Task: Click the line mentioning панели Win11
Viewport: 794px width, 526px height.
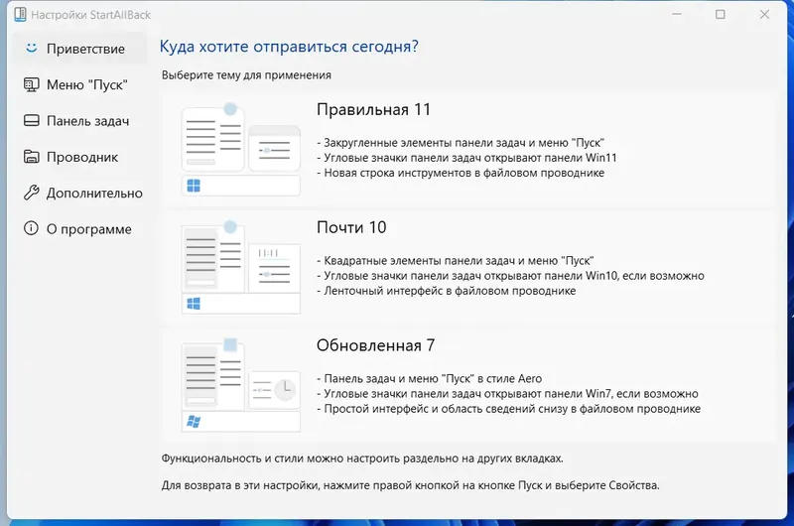Action: pyautogui.click(x=466, y=158)
